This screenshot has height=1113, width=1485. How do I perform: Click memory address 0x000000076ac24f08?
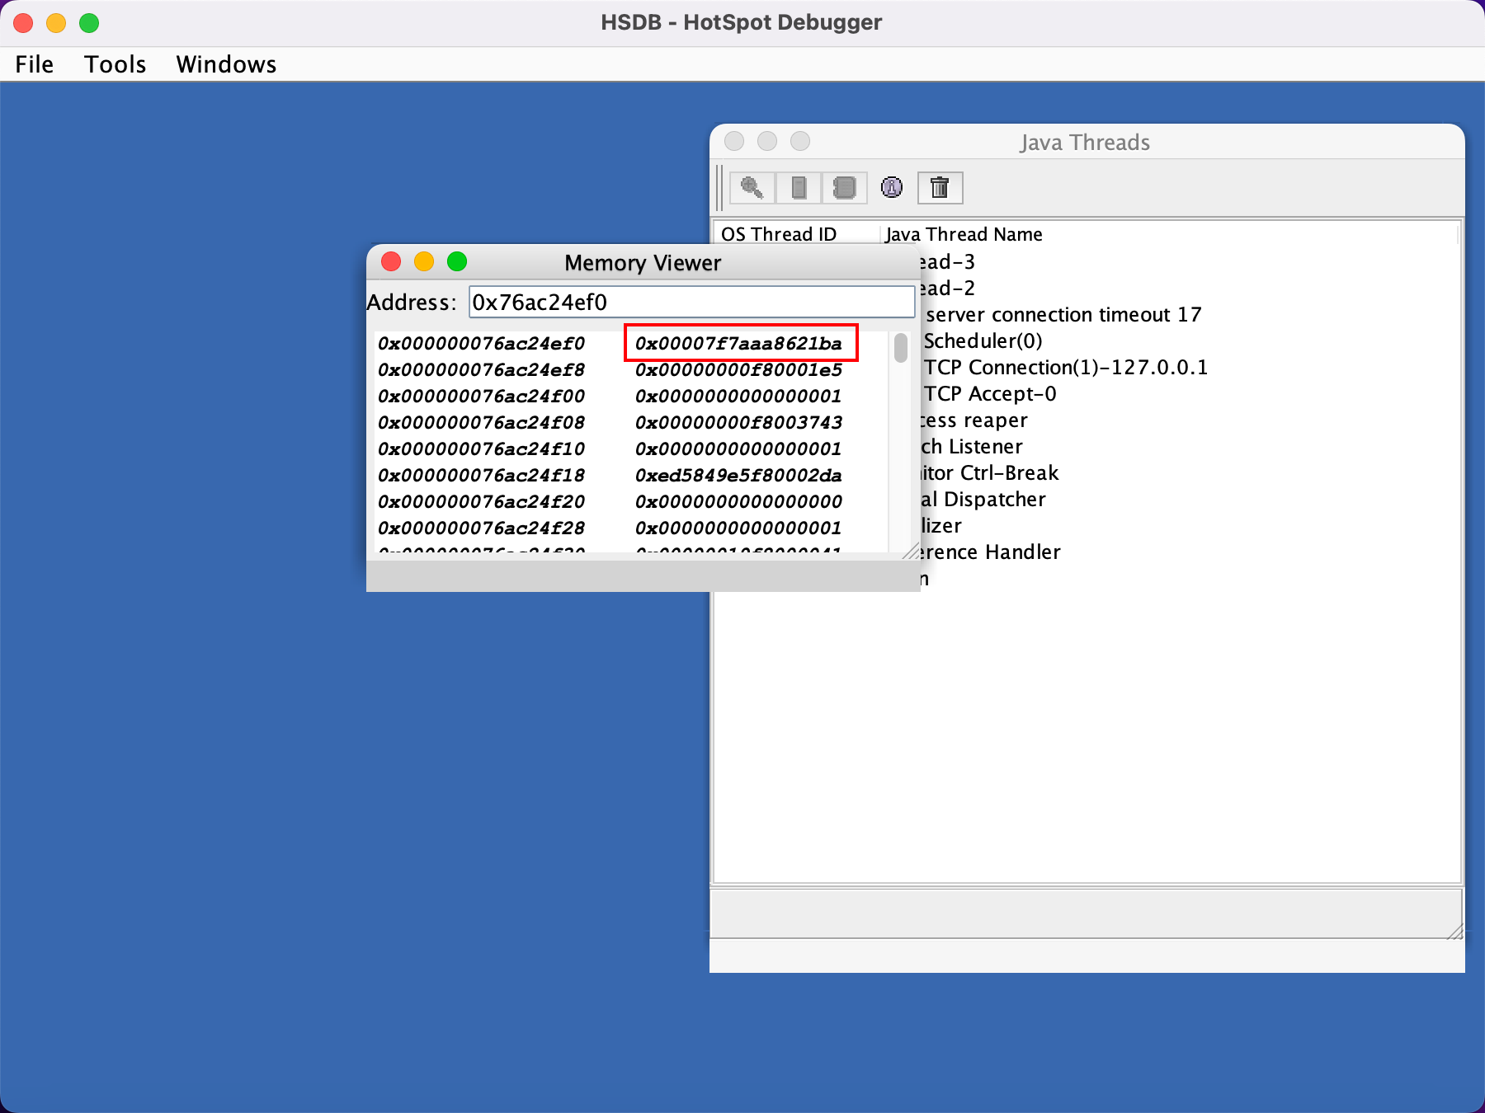pyautogui.click(x=481, y=423)
